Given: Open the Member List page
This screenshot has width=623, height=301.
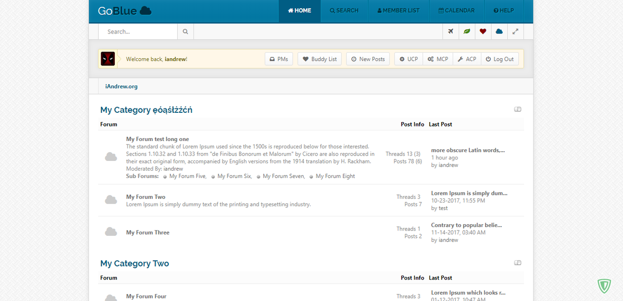Looking at the screenshot, I should pos(399,11).
